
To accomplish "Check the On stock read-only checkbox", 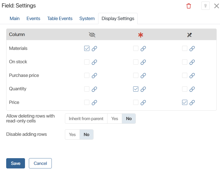I will tap(185, 62).
